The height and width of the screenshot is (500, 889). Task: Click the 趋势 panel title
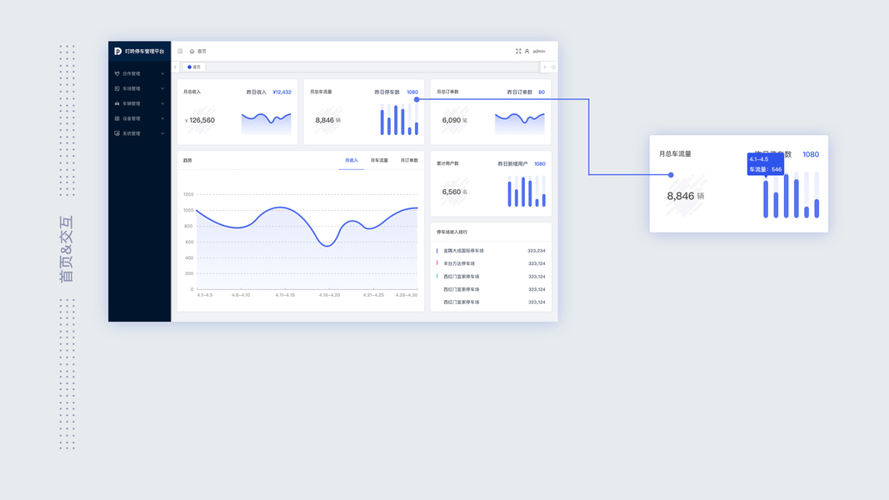[x=187, y=161]
